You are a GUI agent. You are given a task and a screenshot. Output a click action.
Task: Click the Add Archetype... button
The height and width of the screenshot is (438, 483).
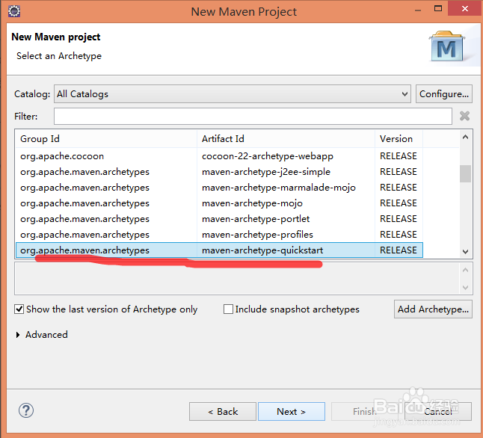tap(433, 309)
